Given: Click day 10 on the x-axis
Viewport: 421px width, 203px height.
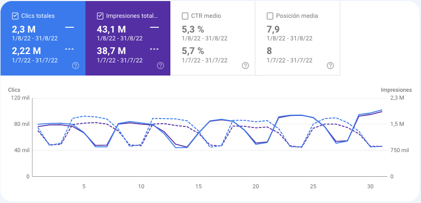Looking at the screenshot, I should tap(141, 186).
